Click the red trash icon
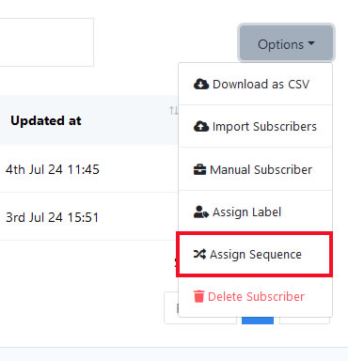348x361 pixels. tap(198, 296)
